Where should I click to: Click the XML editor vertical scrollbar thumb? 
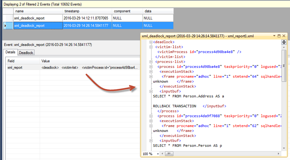coord(284,66)
